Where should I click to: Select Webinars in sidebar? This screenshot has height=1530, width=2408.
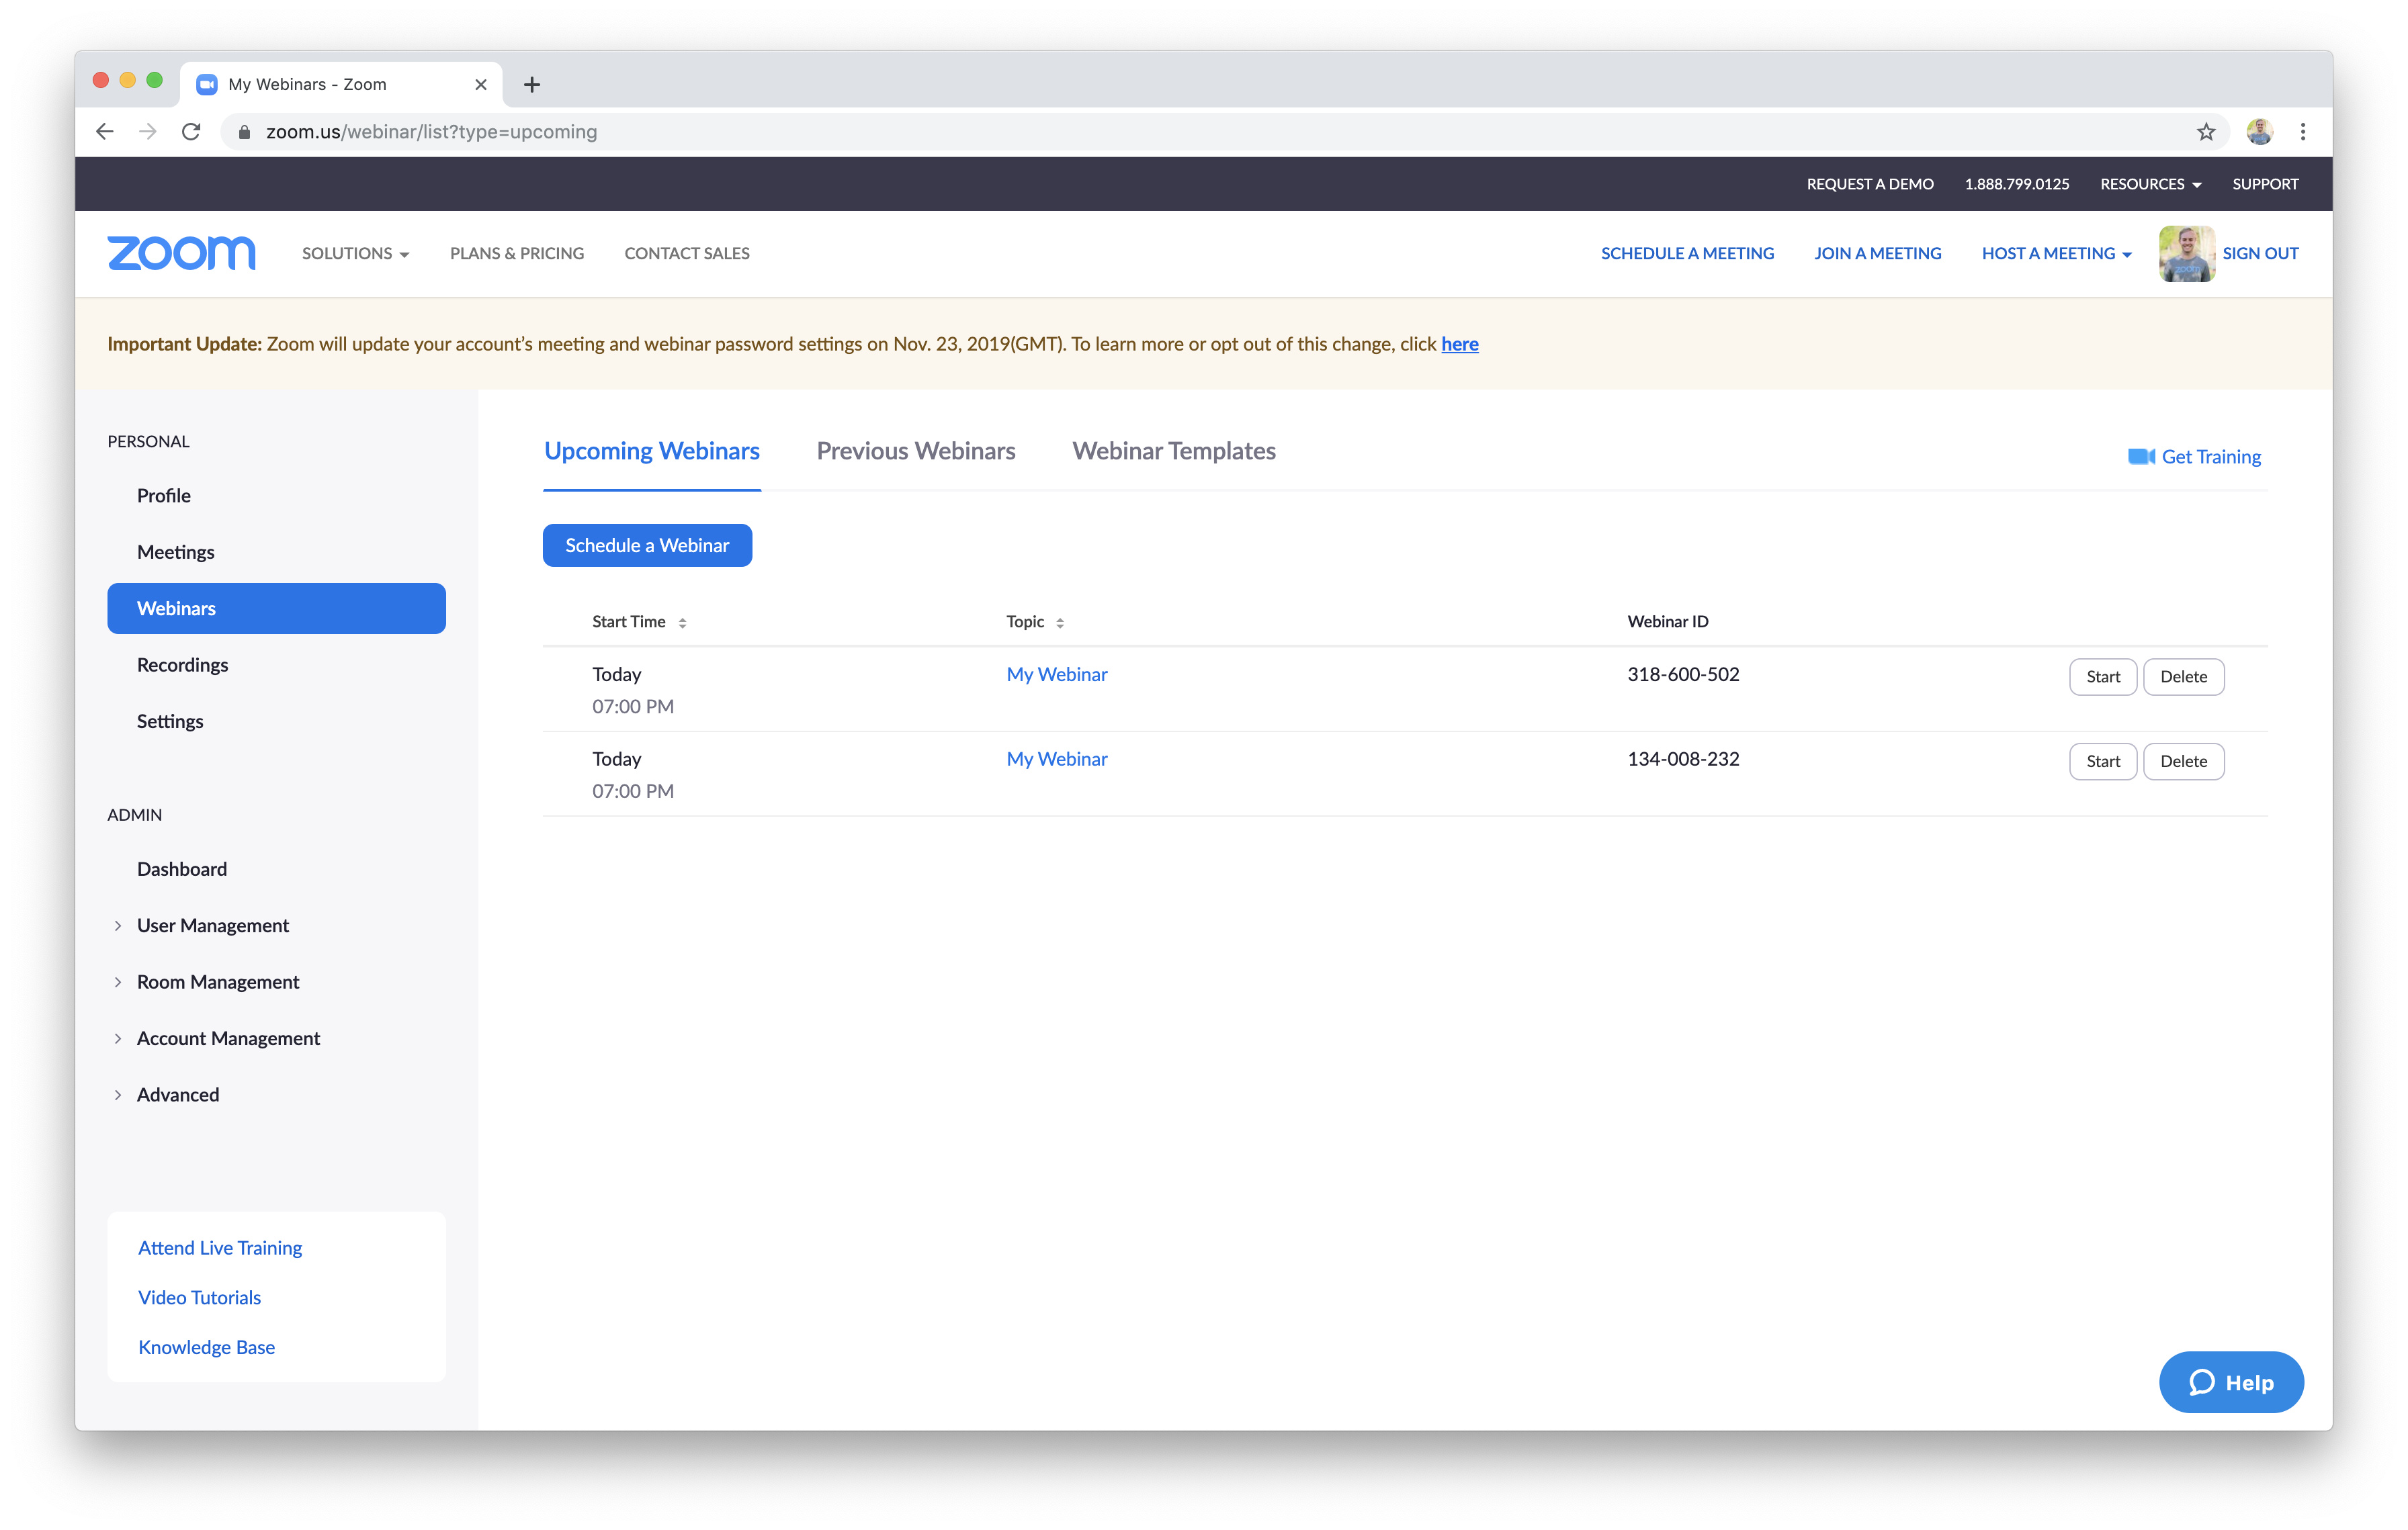(276, 609)
